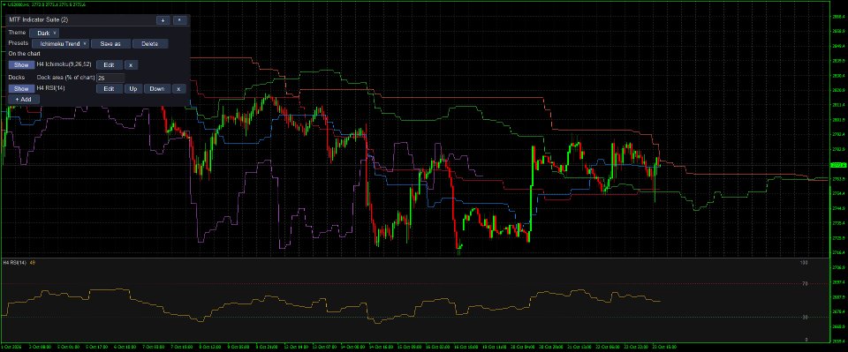848x352 pixels.
Task: Remove H4 RSI(14) with the x button
Action: (179, 88)
